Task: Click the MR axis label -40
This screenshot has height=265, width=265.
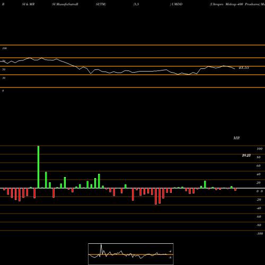Action: [x=259, y=208]
